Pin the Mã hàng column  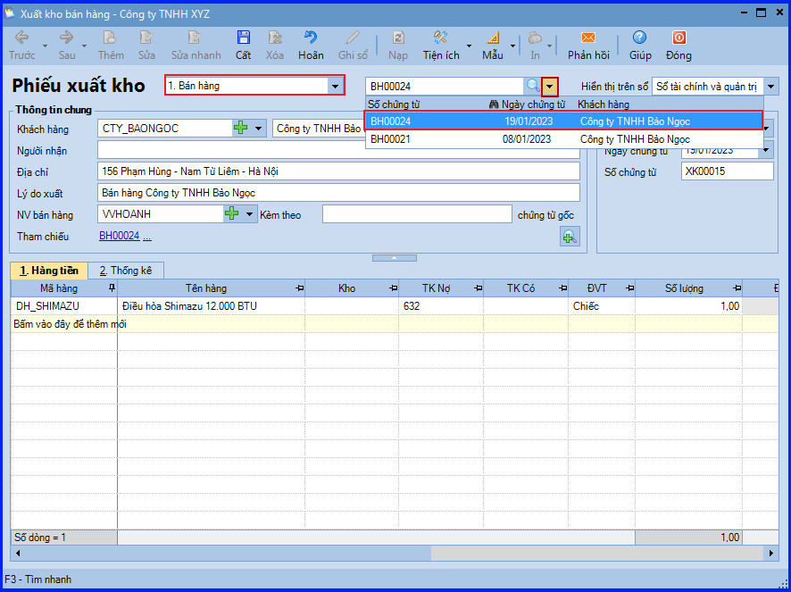[112, 288]
